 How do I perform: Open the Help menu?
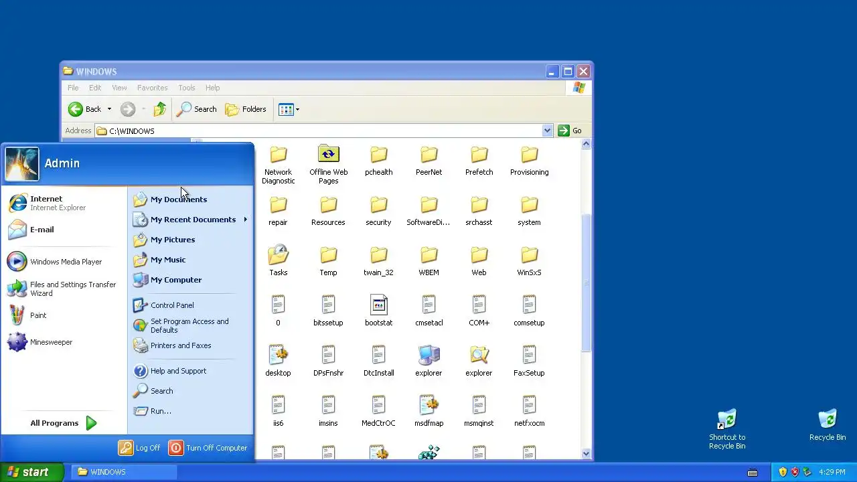(x=212, y=88)
